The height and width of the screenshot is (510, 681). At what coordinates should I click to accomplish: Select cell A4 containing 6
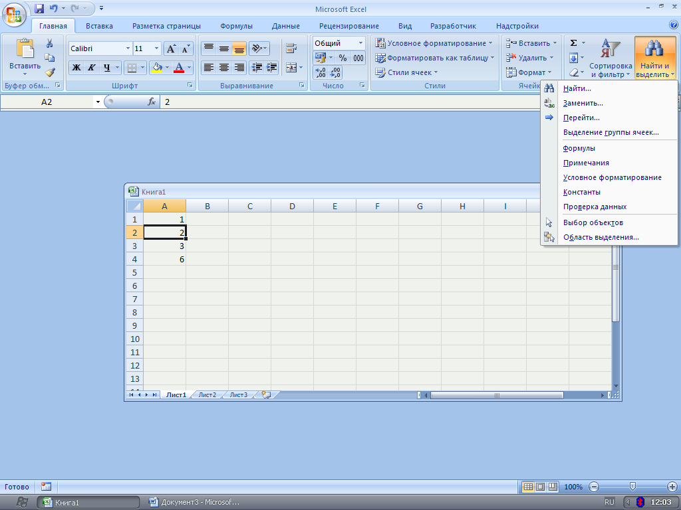coord(165,260)
